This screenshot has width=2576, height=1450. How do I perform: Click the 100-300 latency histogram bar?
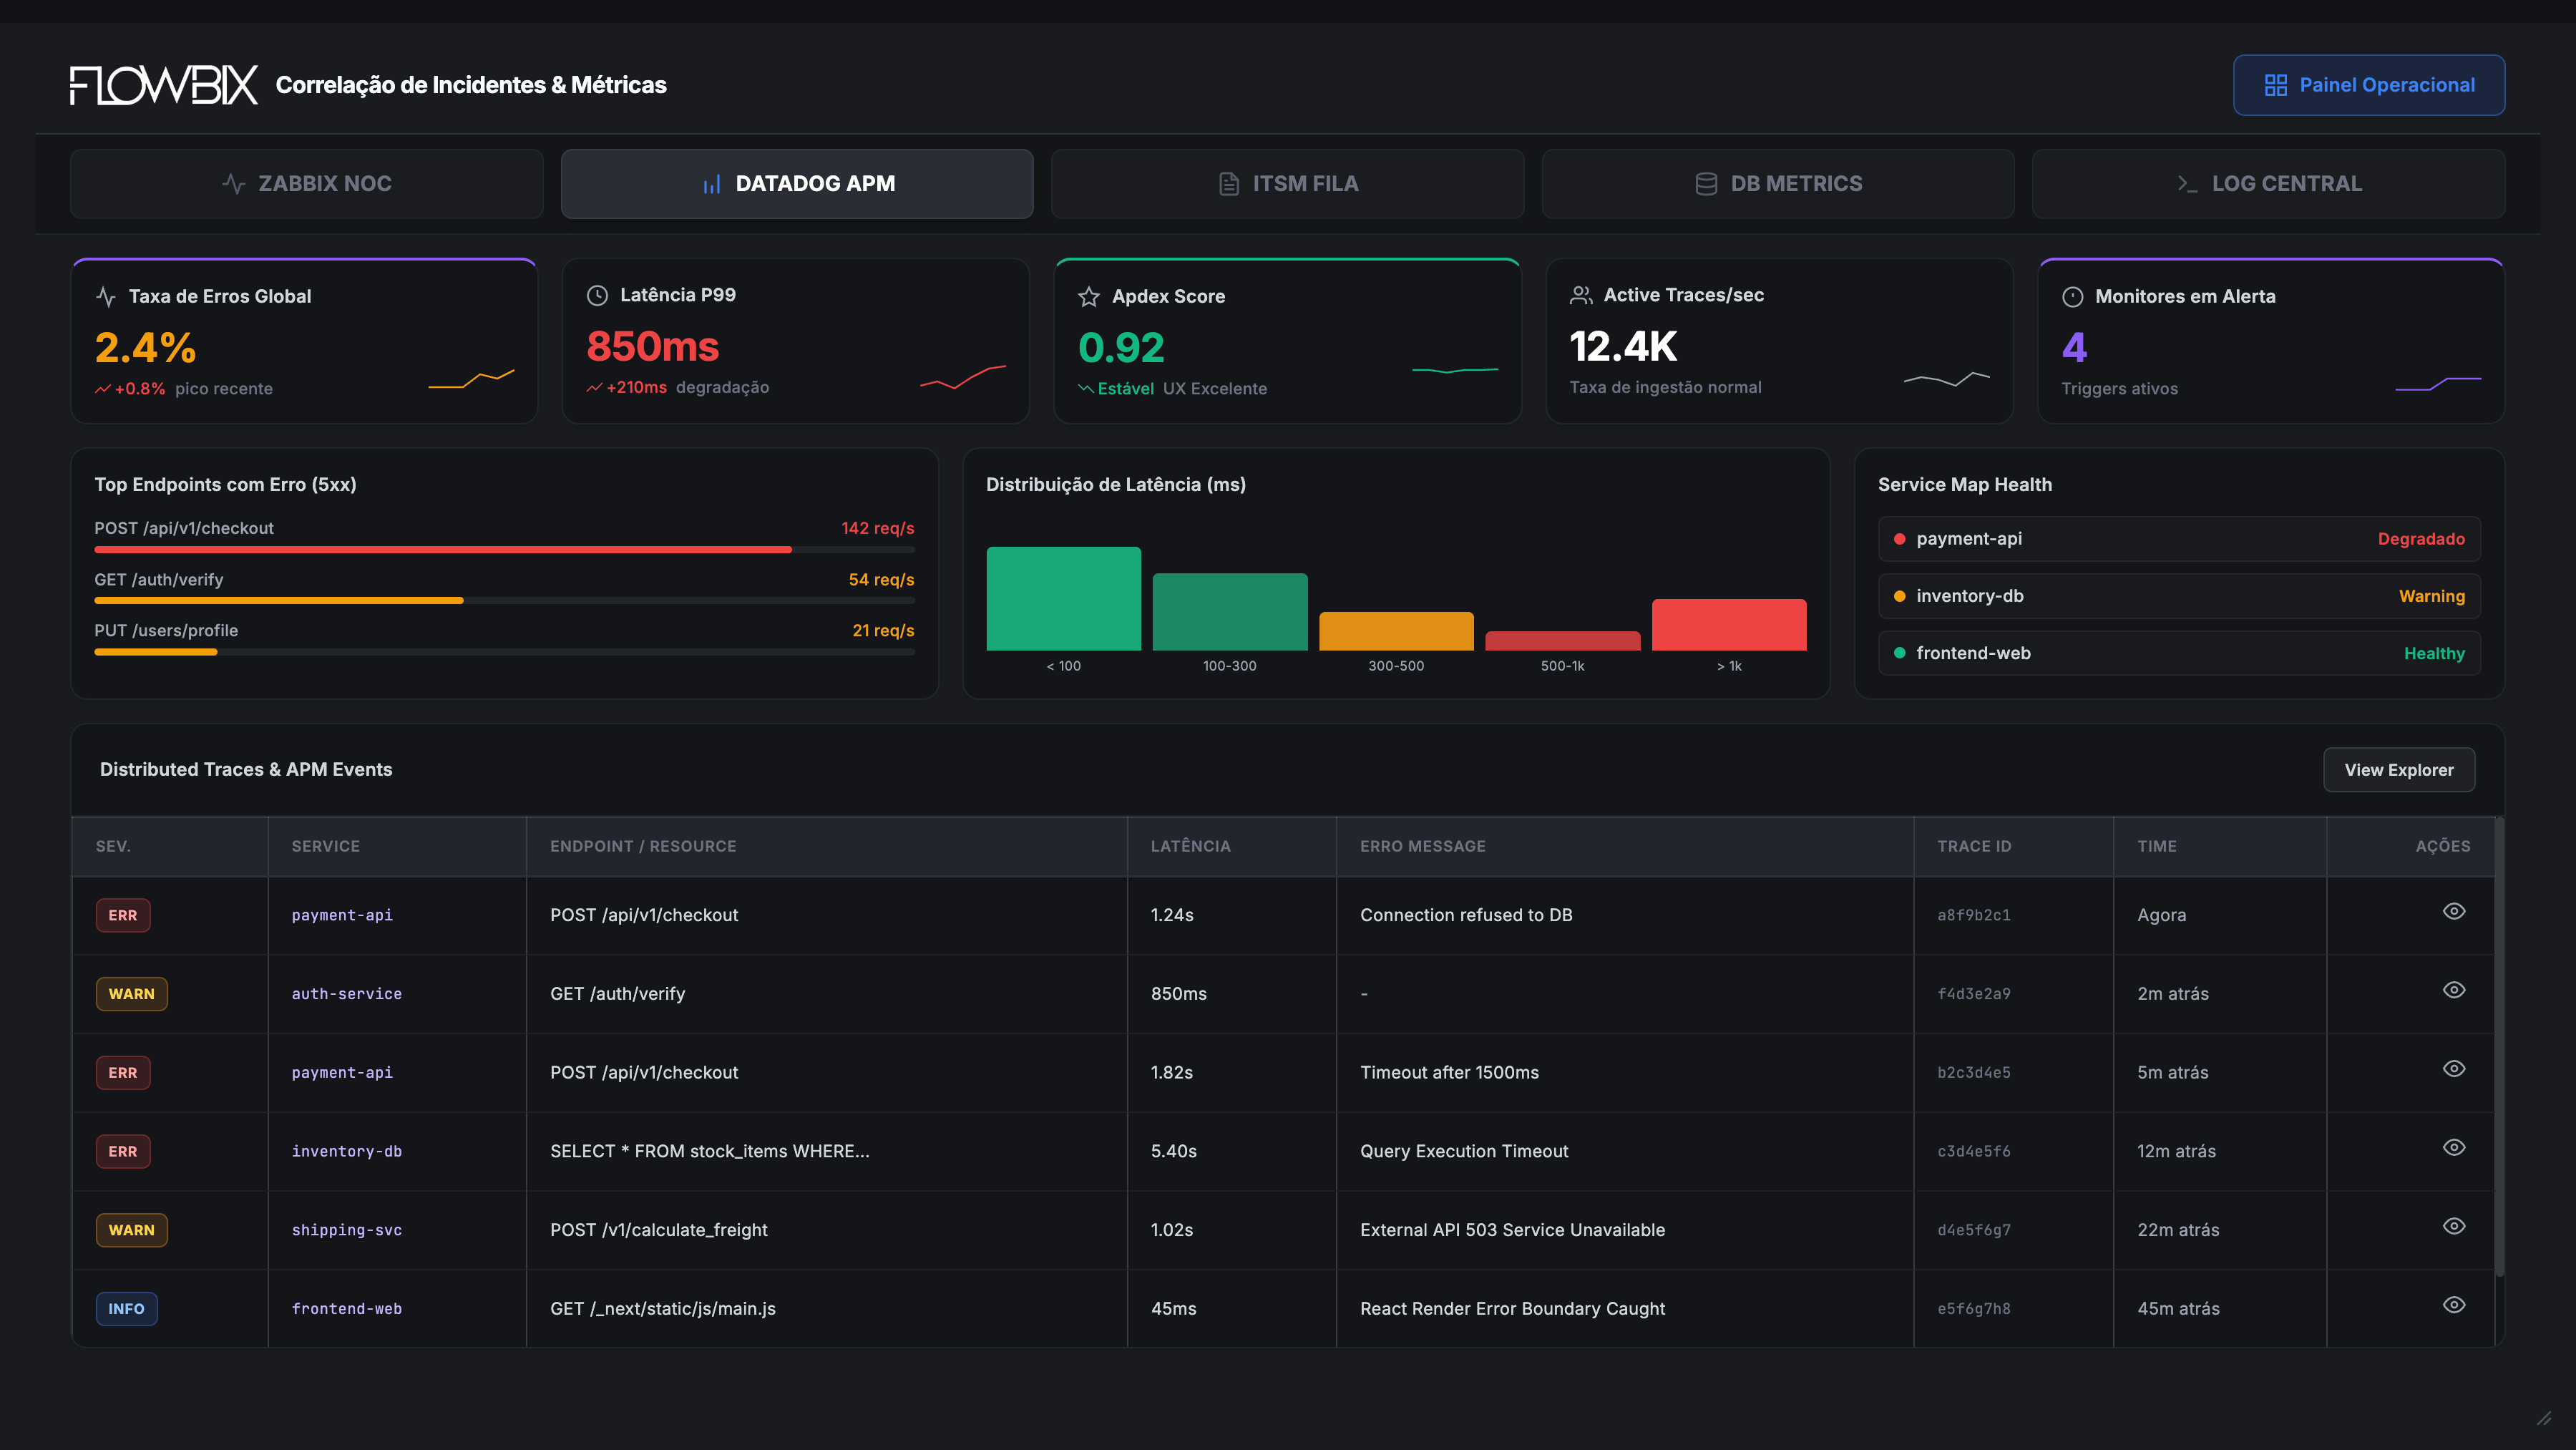pyautogui.click(x=1230, y=611)
